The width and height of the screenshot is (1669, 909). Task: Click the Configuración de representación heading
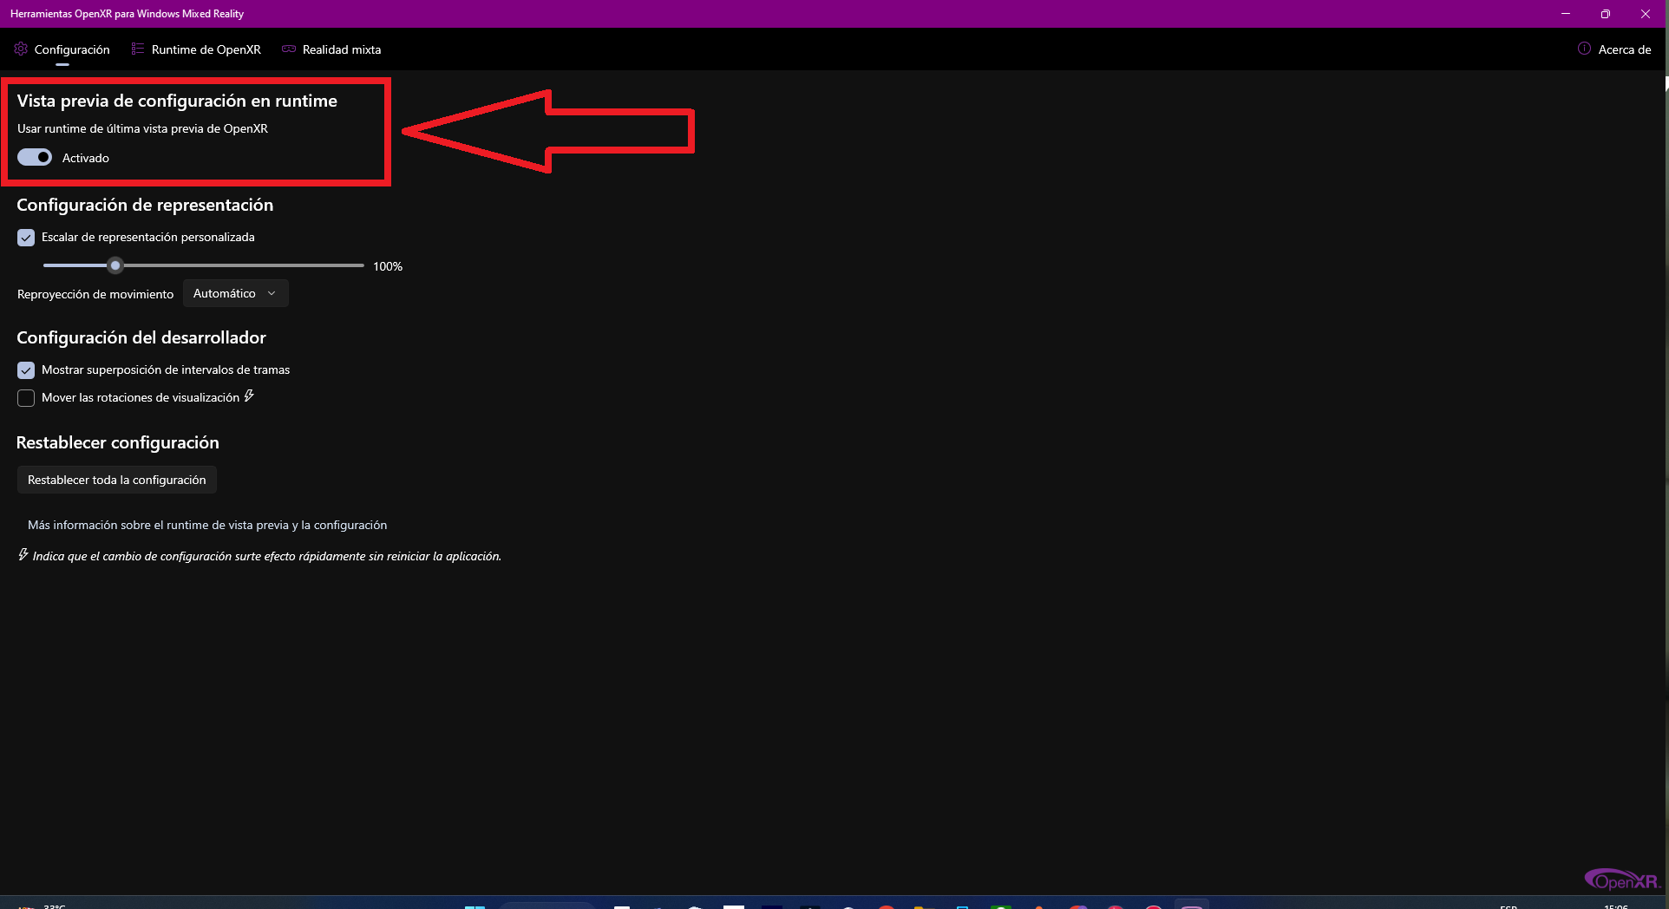click(x=145, y=205)
